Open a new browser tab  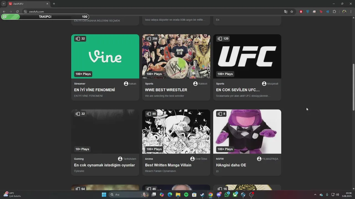(x=54, y=4)
